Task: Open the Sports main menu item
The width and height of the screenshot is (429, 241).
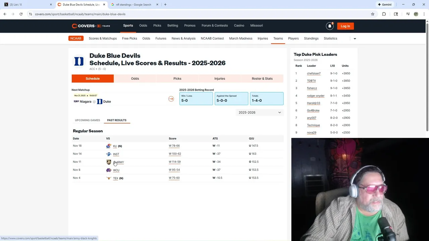Action: click(x=128, y=25)
